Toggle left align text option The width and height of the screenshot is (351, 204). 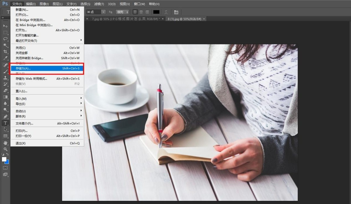135,12
